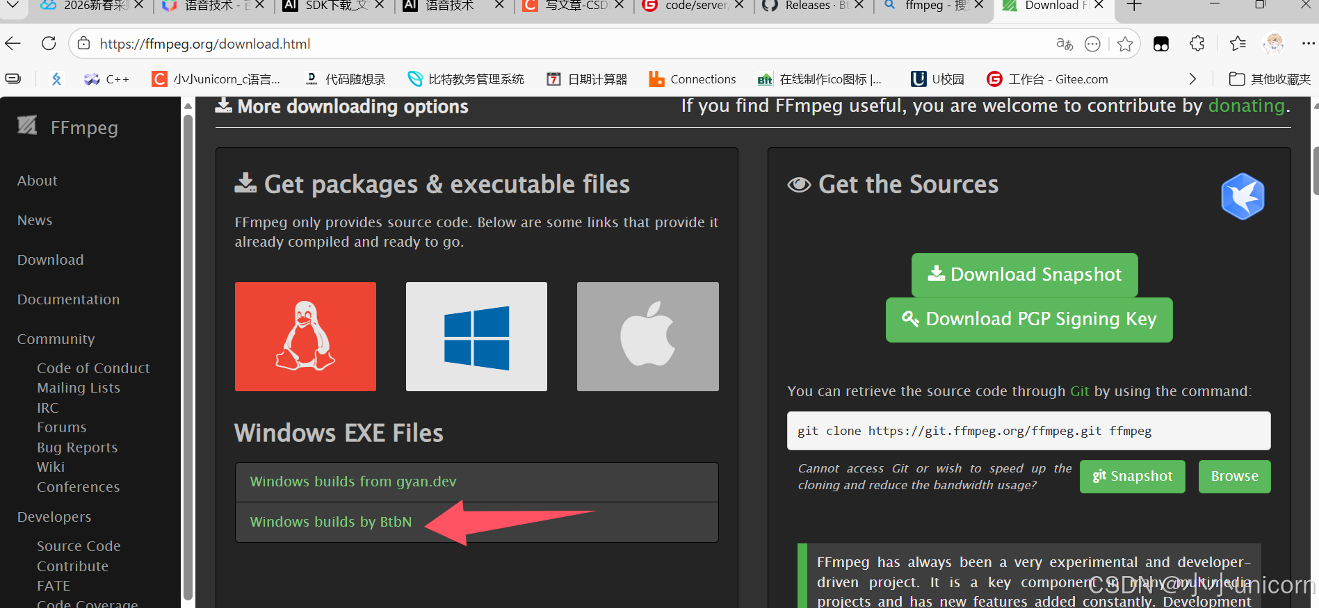Image resolution: width=1319 pixels, height=608 pixels.
Task: Open the browser extensions puzzle icon
Action: (x=1197, y=44)
